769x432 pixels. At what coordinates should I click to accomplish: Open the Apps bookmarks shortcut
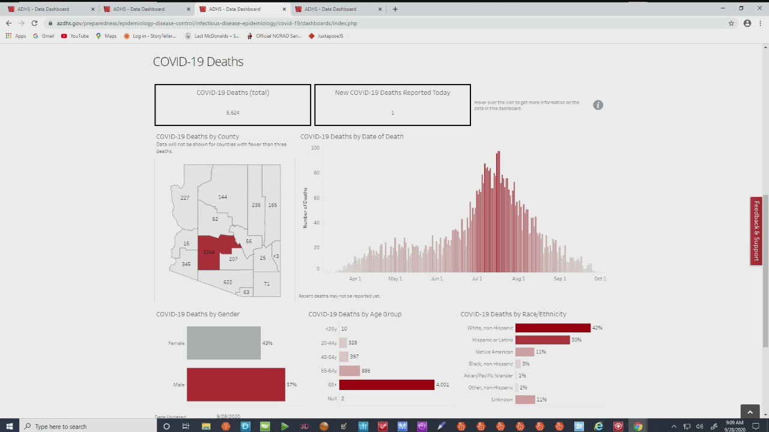coord(16,36)
